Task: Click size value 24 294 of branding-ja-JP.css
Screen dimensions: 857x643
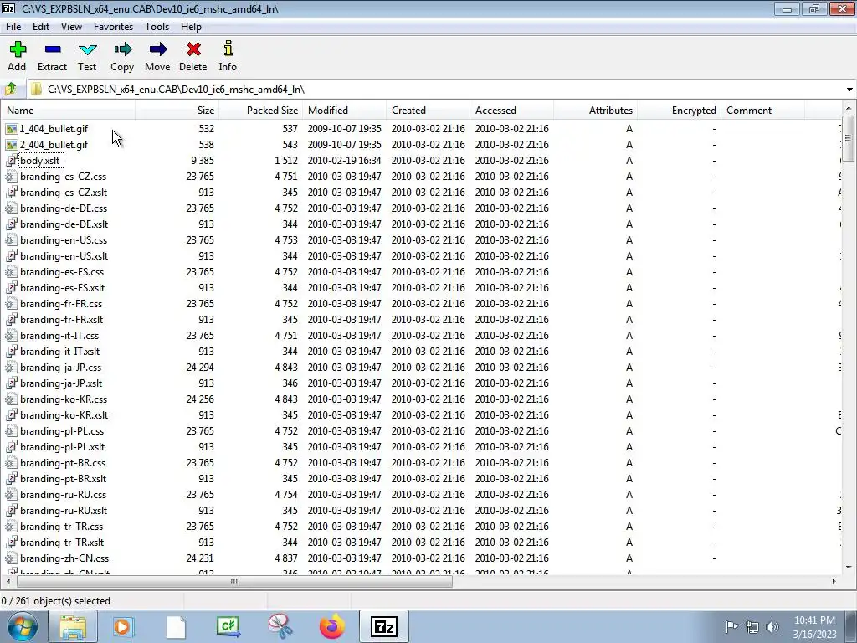Action: [x=200, y=368]
